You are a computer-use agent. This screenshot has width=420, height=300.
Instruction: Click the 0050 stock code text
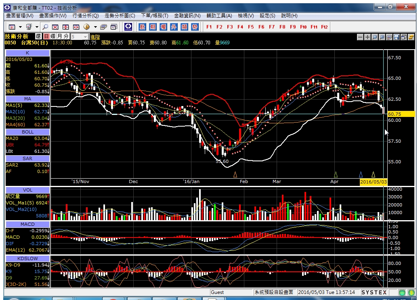(10, 42)
